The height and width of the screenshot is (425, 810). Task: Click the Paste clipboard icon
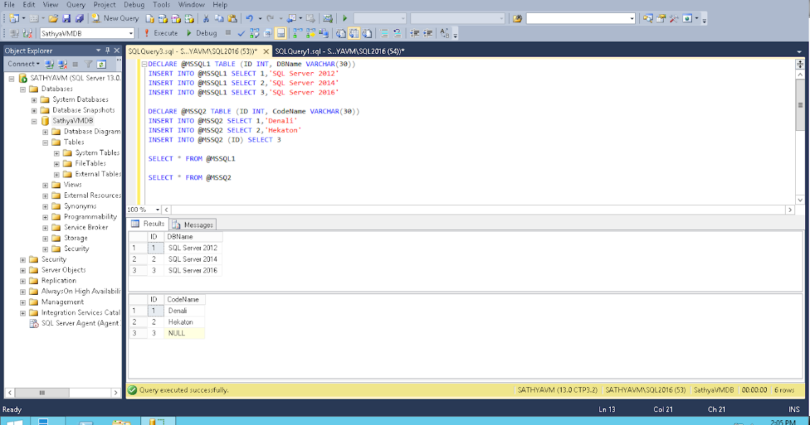[232, 18]
